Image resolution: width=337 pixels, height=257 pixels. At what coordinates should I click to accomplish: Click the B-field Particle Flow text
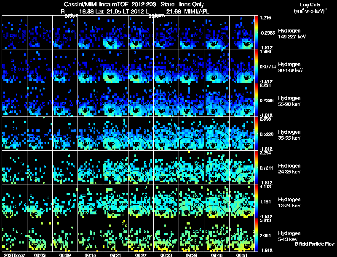315,244
